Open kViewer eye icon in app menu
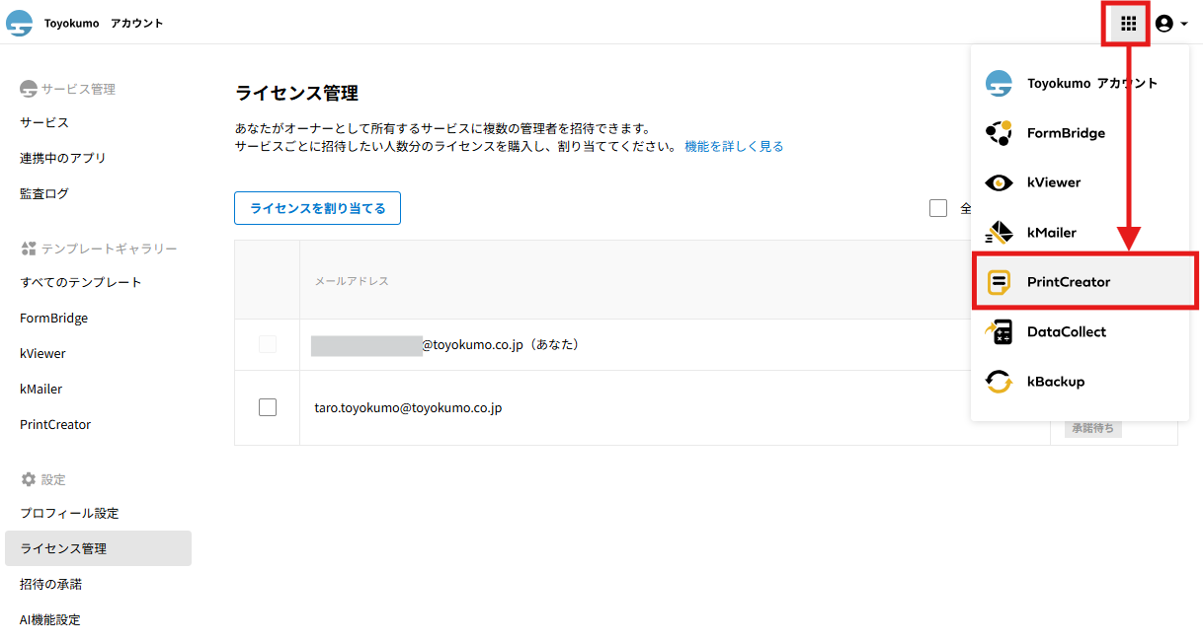The width and height of the screenshot is (1203, 643). (1000, 182)
